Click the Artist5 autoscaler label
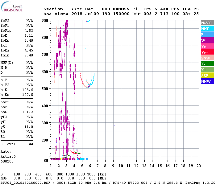The image size is (216, 185). pyautogui.click(x=8, y=157)
